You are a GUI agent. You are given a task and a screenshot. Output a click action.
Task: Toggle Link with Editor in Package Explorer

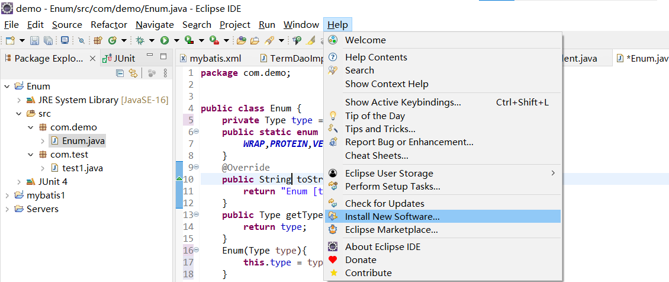tap(133, 73)
